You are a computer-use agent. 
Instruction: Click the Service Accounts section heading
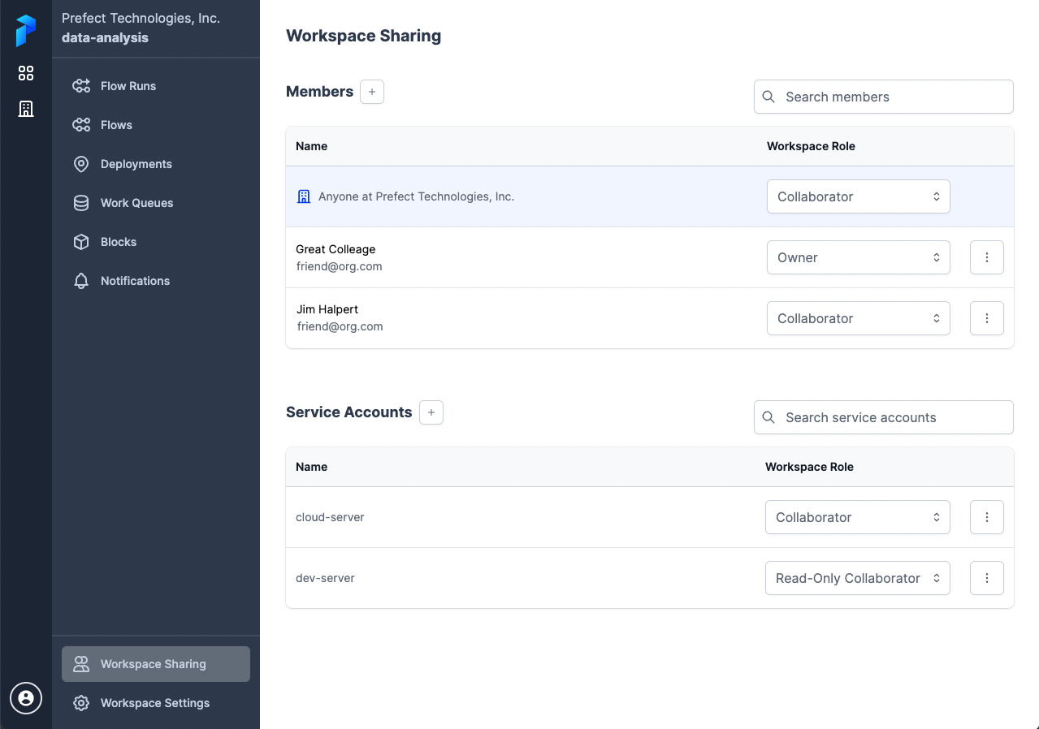tap(348, 412)
